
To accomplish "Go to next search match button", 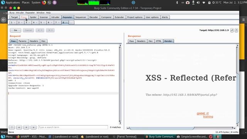I will (34, 127).
